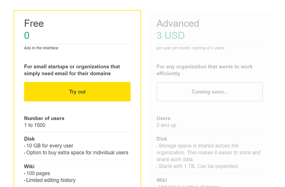The image size is (285, 187).
Task: Click the 3 USD price label
Action: [x=170, y=36]
